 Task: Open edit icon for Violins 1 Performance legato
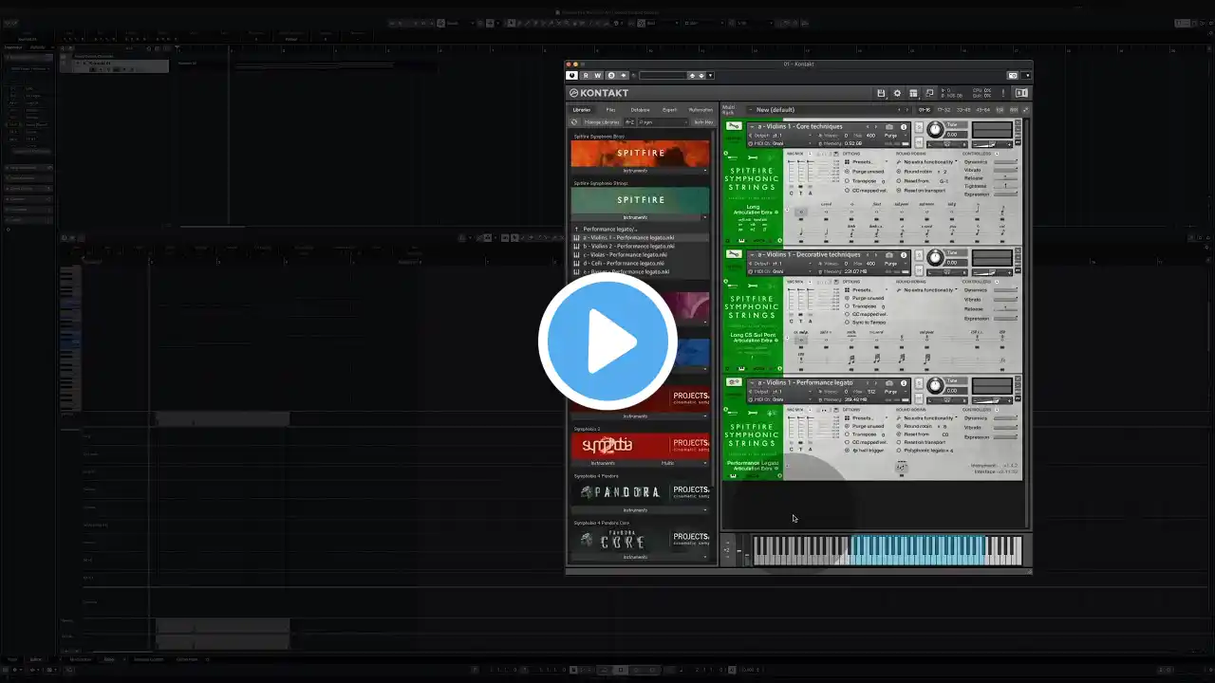pos(734,382)
